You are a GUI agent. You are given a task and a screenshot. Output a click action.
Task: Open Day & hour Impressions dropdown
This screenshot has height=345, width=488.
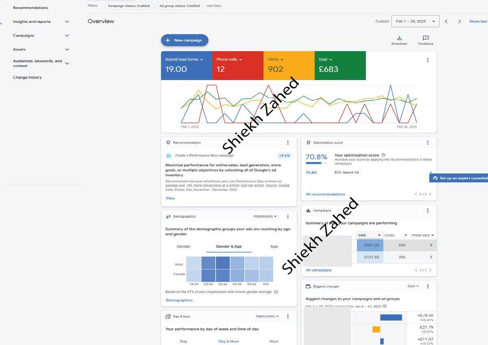pos(268,317)
